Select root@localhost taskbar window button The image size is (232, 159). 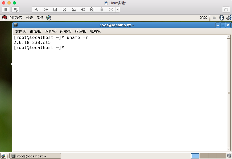35,156
